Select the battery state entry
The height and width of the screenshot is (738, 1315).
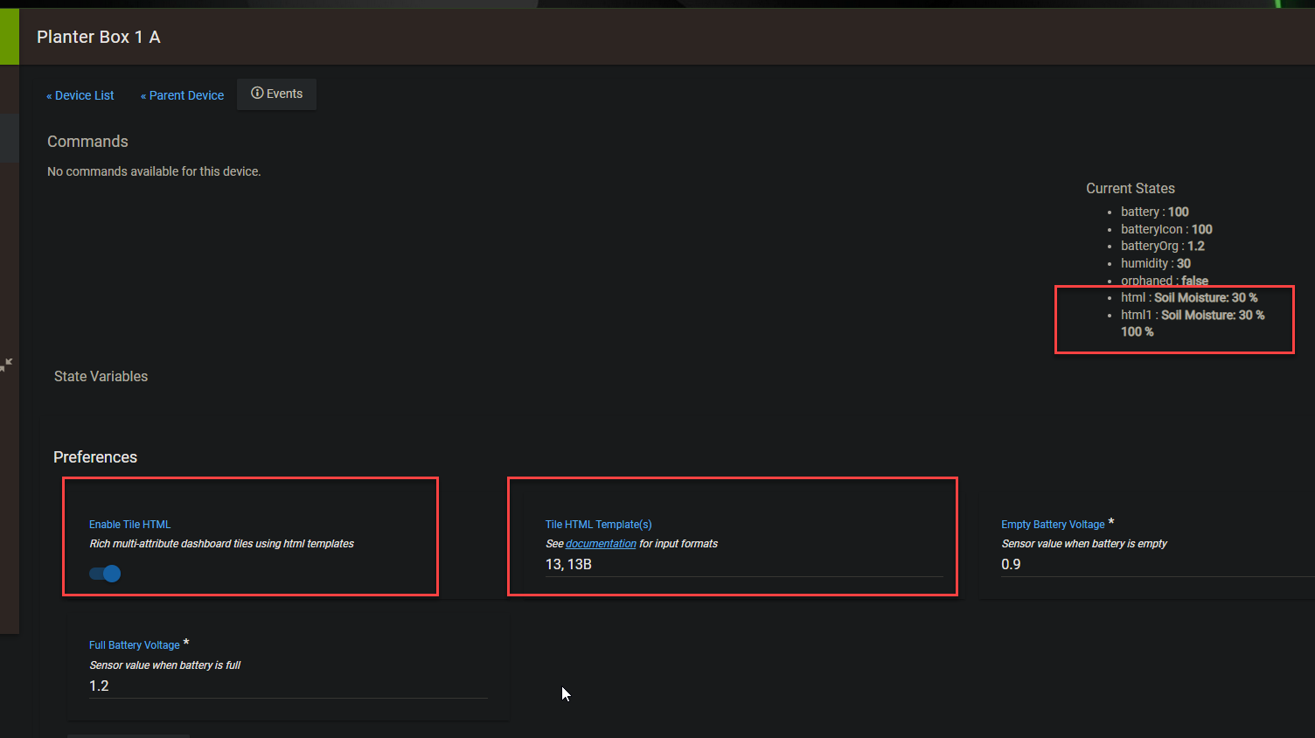pos(1154,212)
